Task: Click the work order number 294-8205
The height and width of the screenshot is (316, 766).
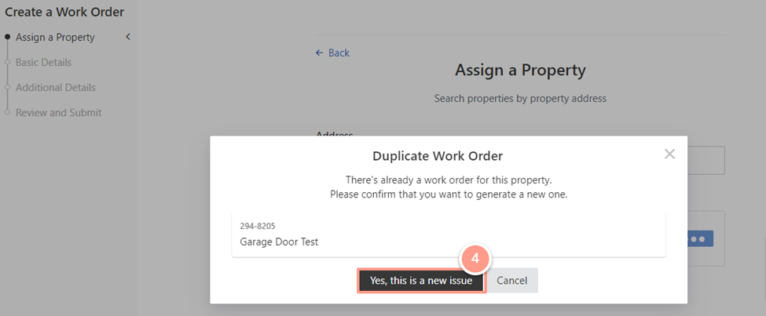Action: [x=258, y=227]
